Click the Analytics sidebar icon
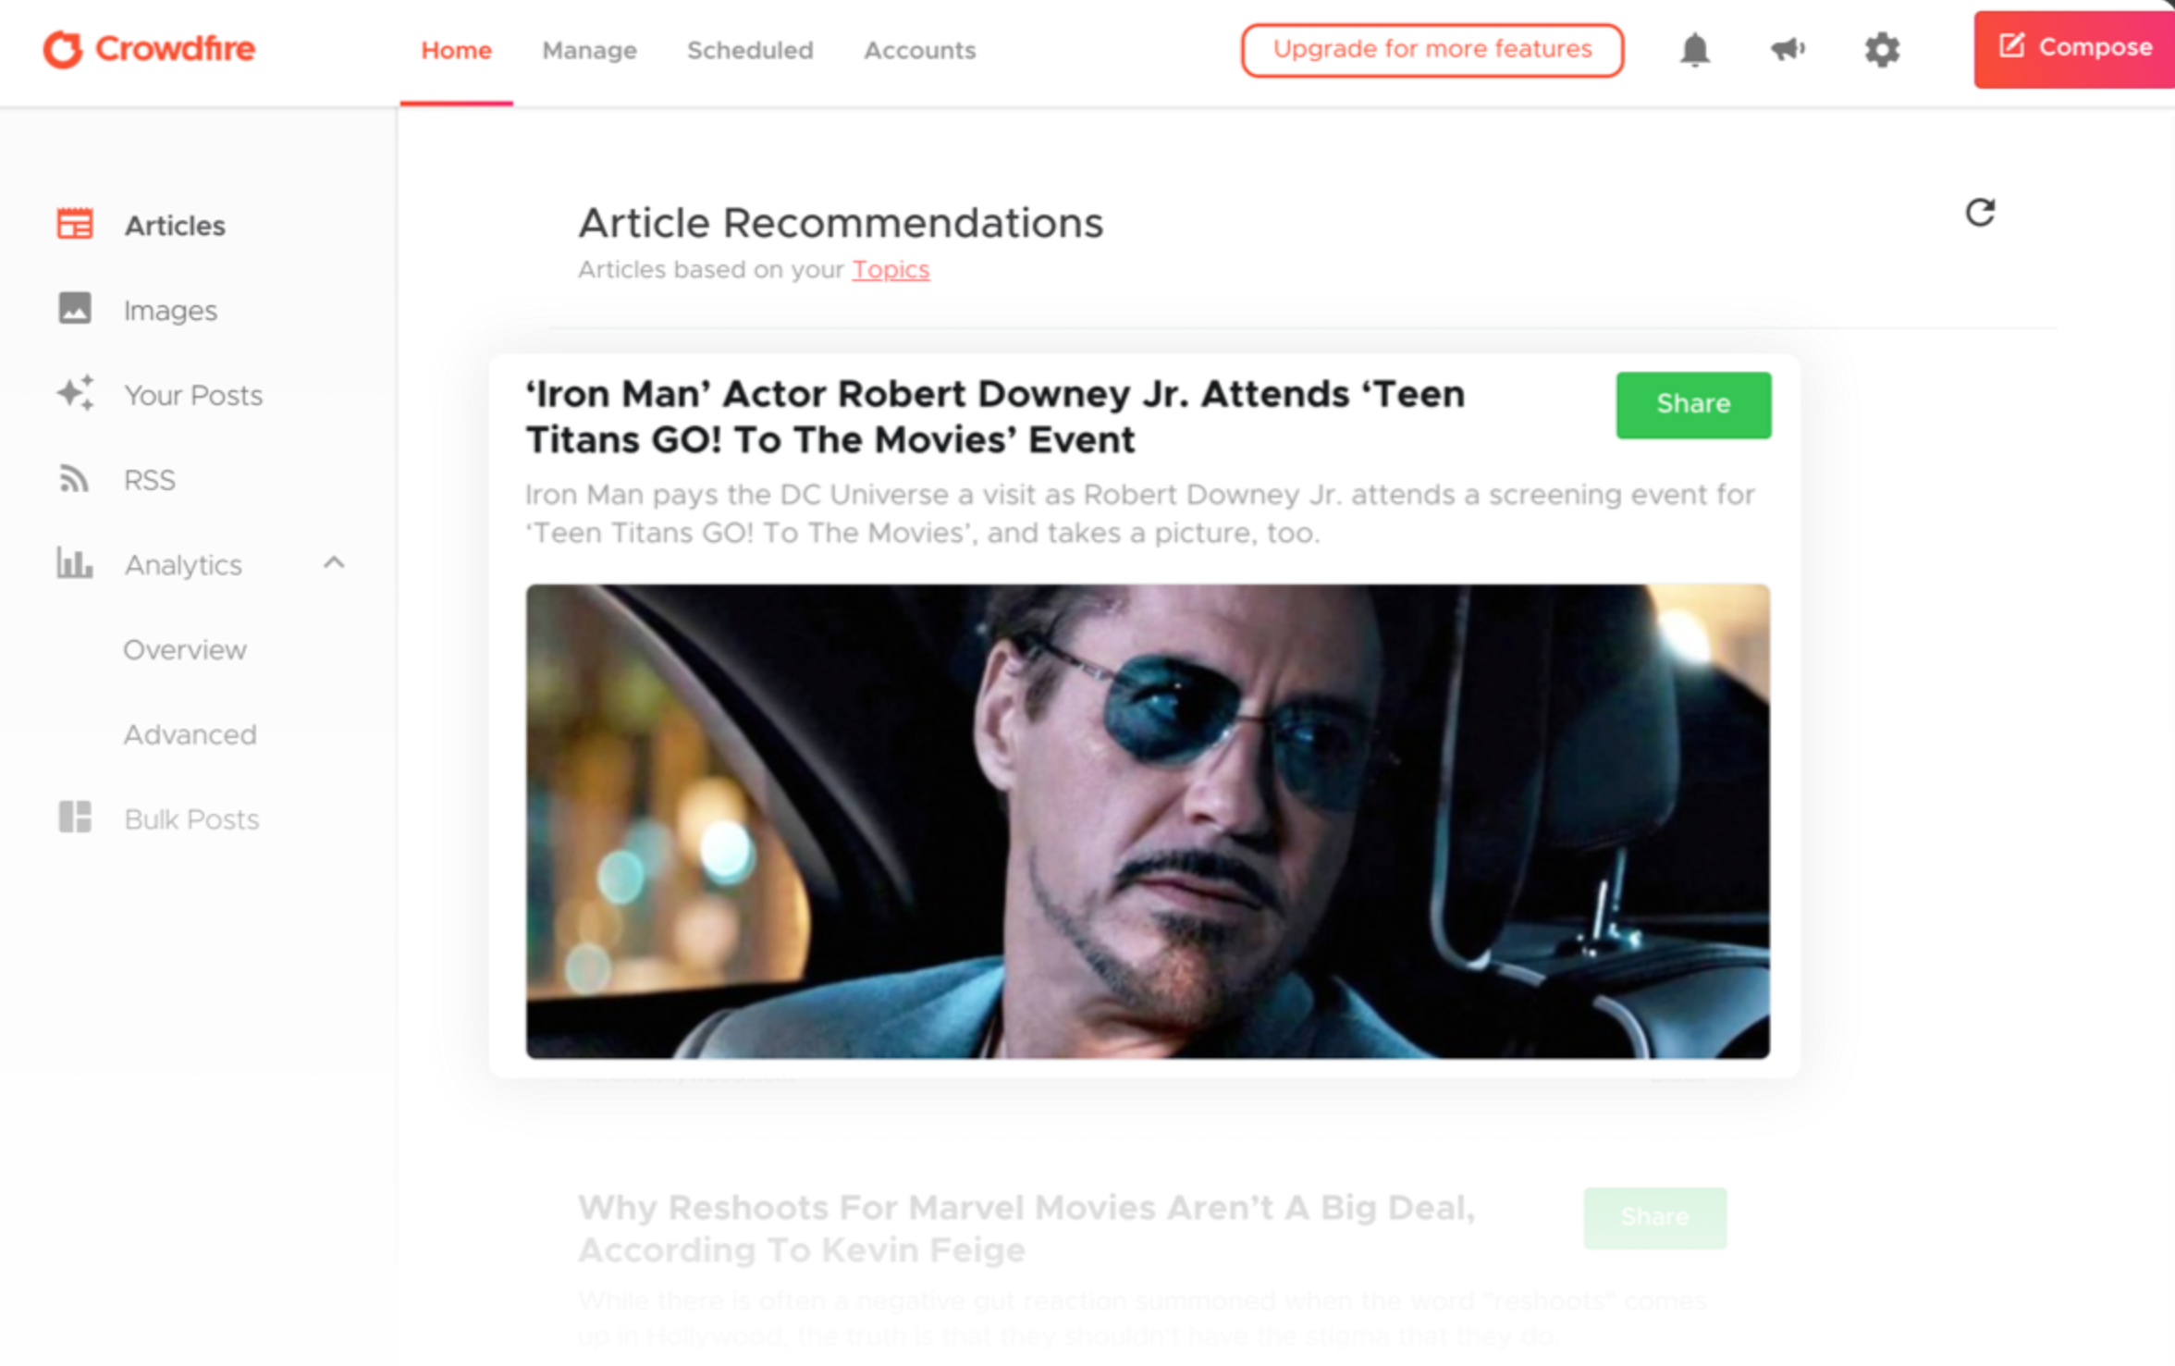This screenshot has height=1366, width=2175. tap(74, 565)
